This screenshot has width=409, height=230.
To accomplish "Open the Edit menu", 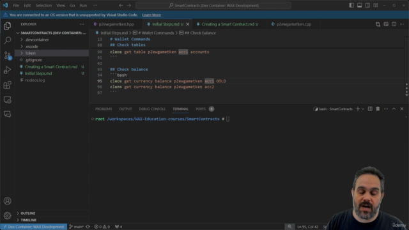I will [27, 6].
